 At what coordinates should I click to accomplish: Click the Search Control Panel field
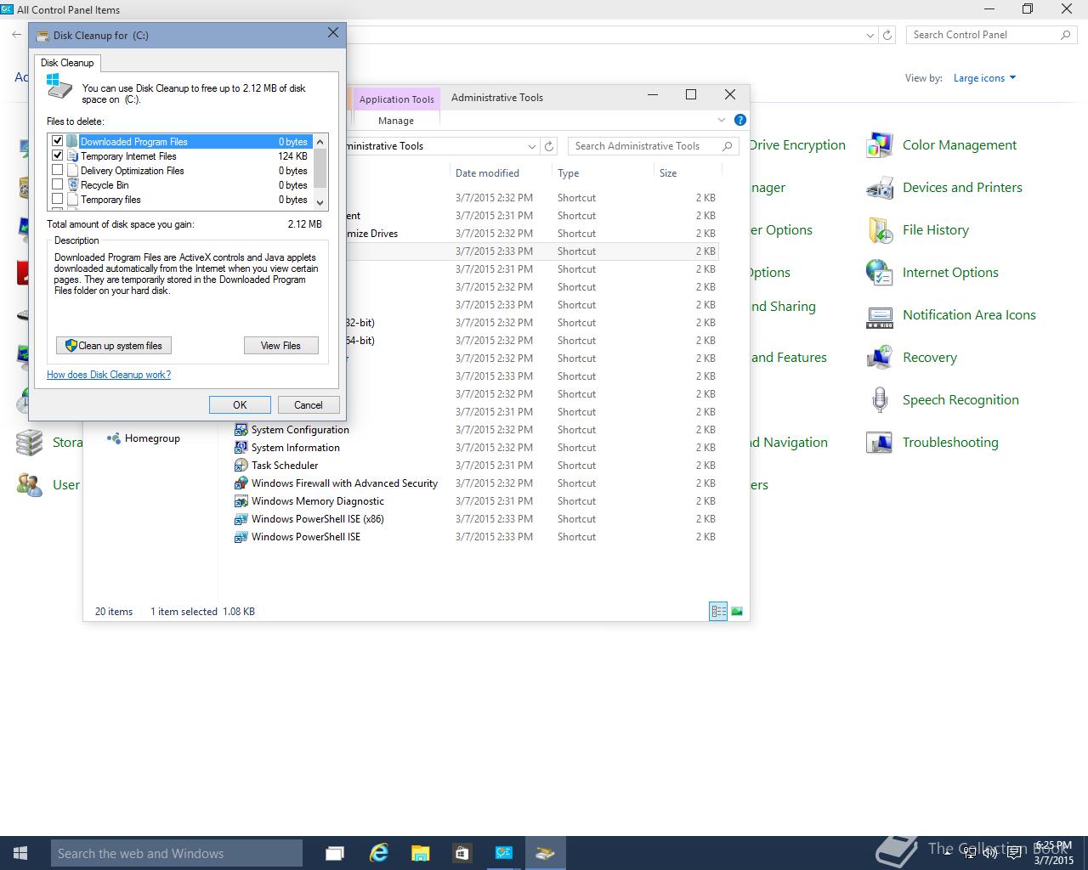pos(991,35)
